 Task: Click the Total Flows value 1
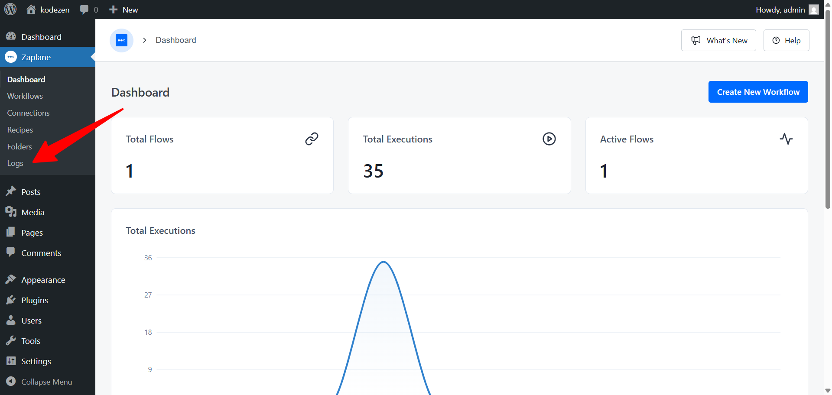click(x=129, y=171)
